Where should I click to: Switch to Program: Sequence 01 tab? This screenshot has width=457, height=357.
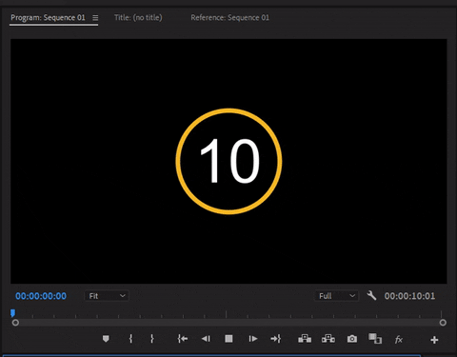point(48,17)
